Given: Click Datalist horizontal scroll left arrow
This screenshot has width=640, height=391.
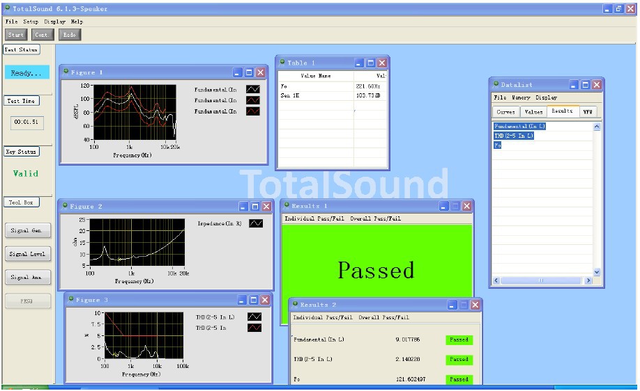Looking at the screenshot, I should click(x=496, y=280).
